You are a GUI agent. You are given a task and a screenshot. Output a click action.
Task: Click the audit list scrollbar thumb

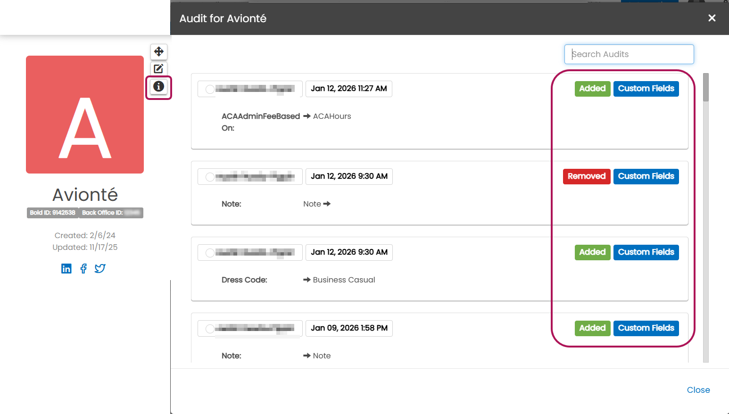(x=706, y=87)
